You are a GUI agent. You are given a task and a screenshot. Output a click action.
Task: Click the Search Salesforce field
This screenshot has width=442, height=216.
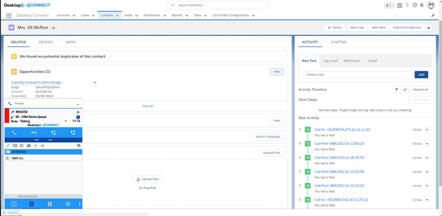217,5
